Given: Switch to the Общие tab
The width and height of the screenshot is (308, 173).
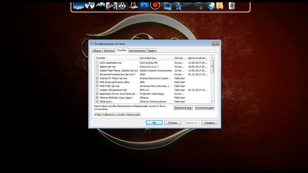Looking at the screenshot, I should [x=97, y=51].
